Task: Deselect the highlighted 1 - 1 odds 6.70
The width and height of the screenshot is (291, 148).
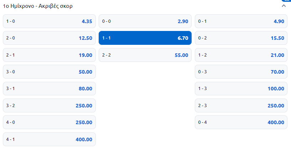Action: click(x=145, y=38)
